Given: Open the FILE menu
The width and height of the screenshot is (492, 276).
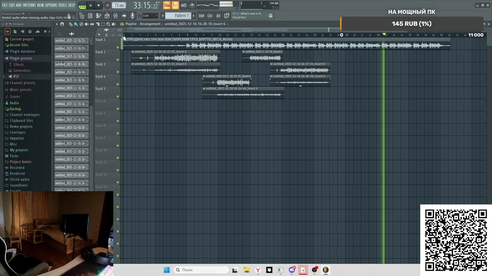Looking at the screenshot, I should click(5, 5).
